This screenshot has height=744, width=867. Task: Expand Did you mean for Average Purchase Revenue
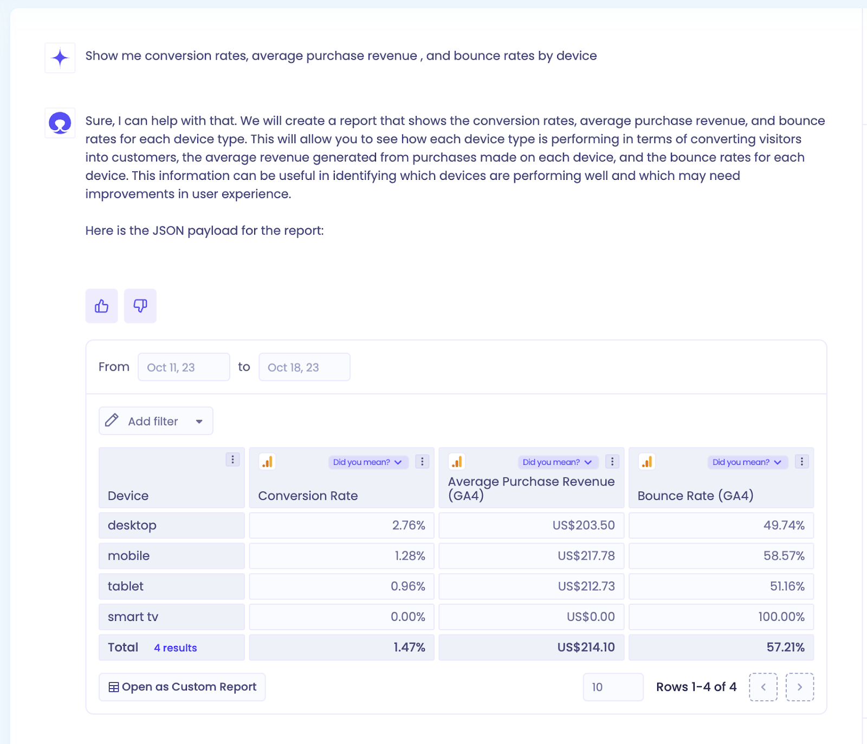pyautogui.click(x=558, y=462)
